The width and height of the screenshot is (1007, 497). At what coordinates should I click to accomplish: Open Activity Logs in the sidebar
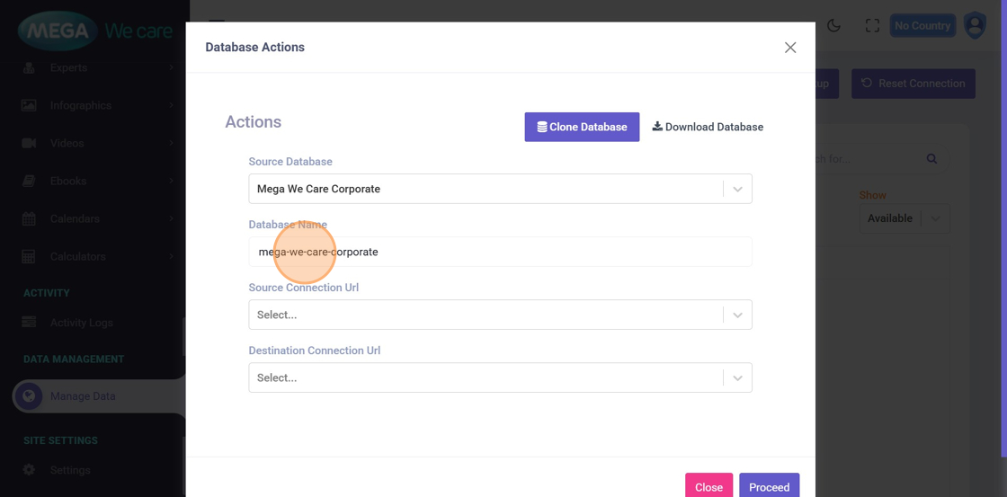[x=81, y=323]
